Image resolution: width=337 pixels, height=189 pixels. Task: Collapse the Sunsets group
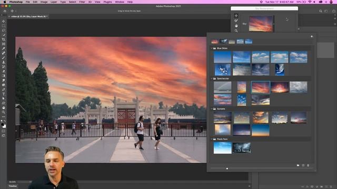(212, 109)
